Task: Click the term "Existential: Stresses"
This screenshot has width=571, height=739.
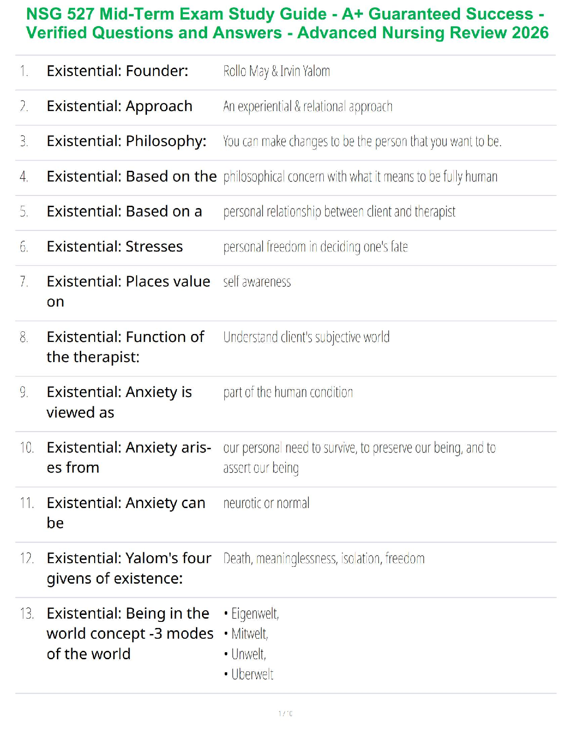Action: tap(115, 246)
